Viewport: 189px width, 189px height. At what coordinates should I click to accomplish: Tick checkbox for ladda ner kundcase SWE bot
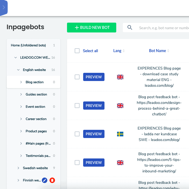pyautogui.click(x=77, y=134)
